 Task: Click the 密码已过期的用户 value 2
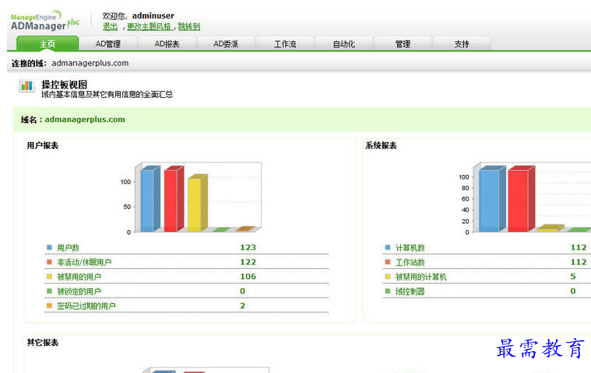[x=243, y=305]
